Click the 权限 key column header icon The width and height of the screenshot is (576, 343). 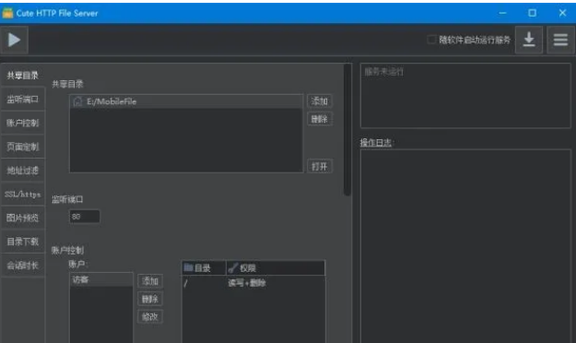click(232, 268)
